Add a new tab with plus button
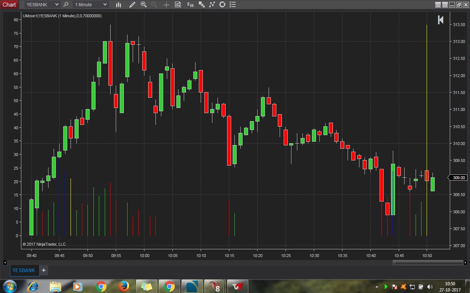The width and height of the screenshot is (470, 293). (x=43, y=270)
